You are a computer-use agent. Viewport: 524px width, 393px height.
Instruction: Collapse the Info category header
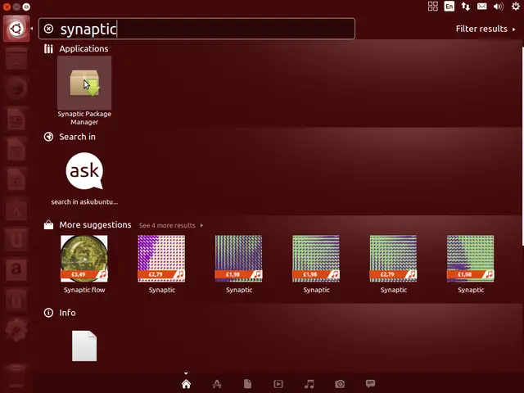60,313
